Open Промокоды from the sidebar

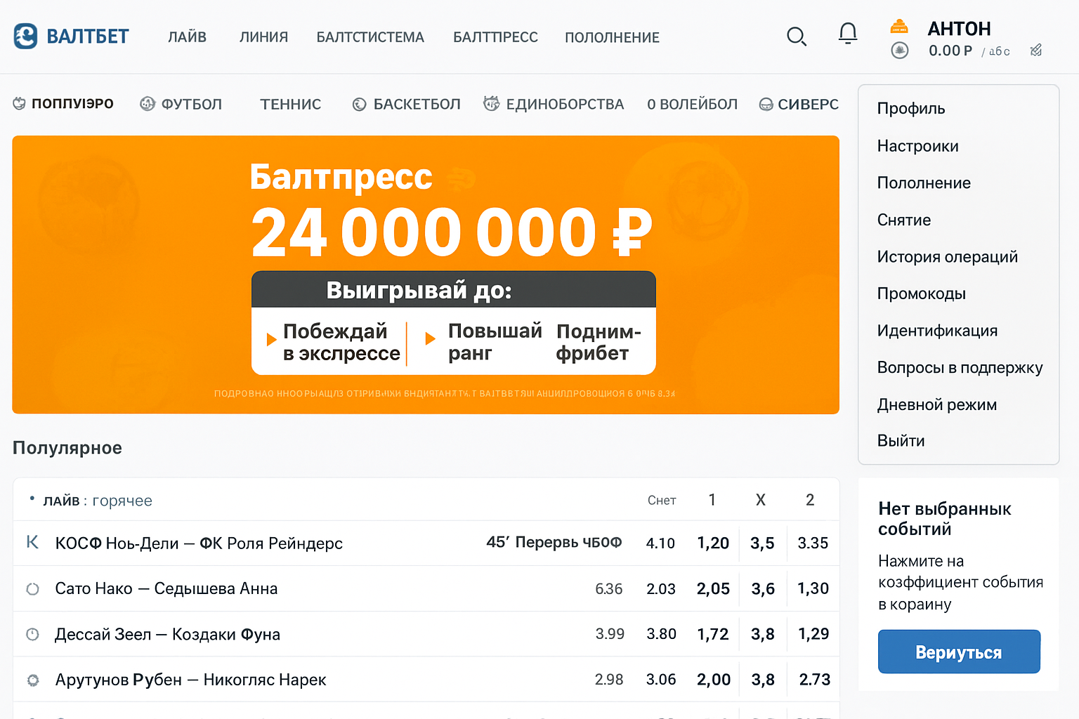922,293
